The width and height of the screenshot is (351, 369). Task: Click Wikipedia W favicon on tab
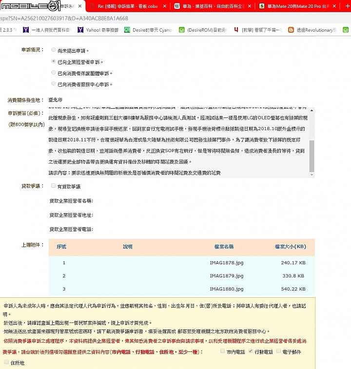click(177, 6)
